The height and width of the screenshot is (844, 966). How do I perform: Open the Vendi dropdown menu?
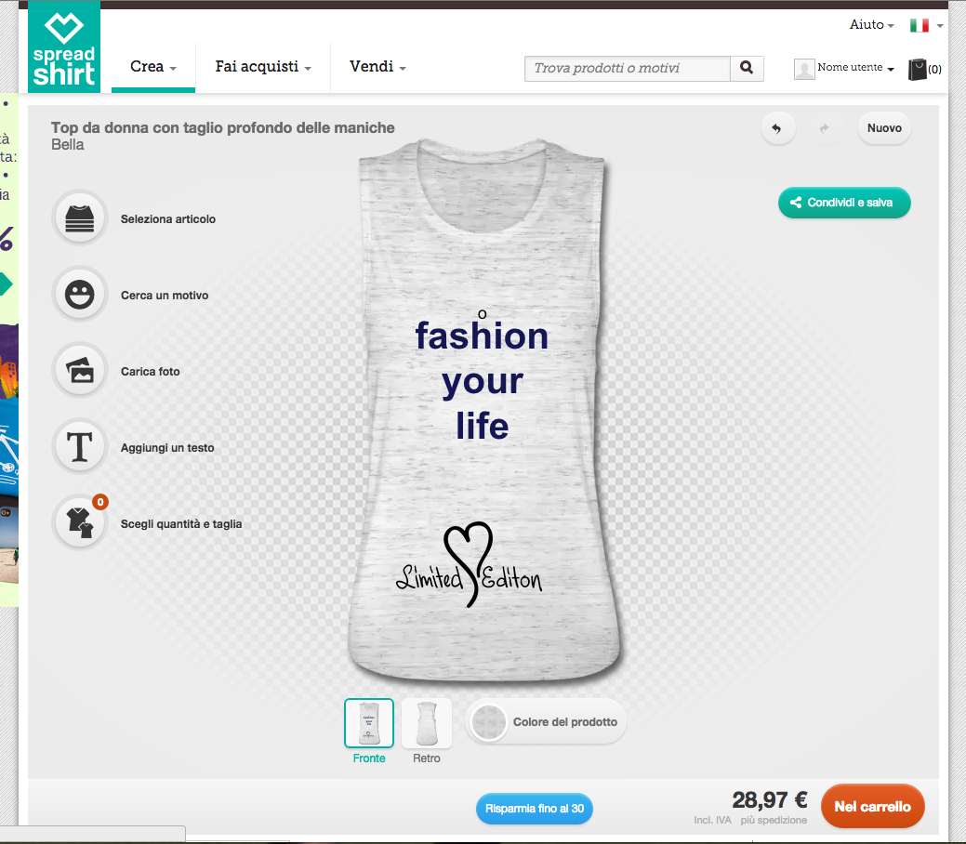click(377, 67)
